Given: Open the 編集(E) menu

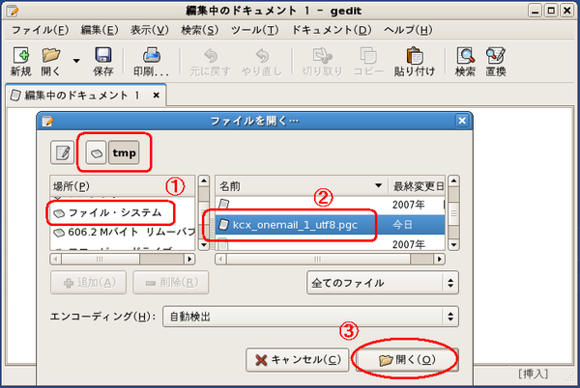Looking at the screenshot, I should 100,30.
